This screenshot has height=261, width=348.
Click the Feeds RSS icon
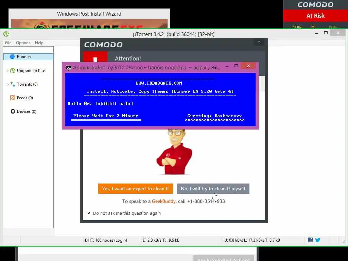tap(13, 98)
